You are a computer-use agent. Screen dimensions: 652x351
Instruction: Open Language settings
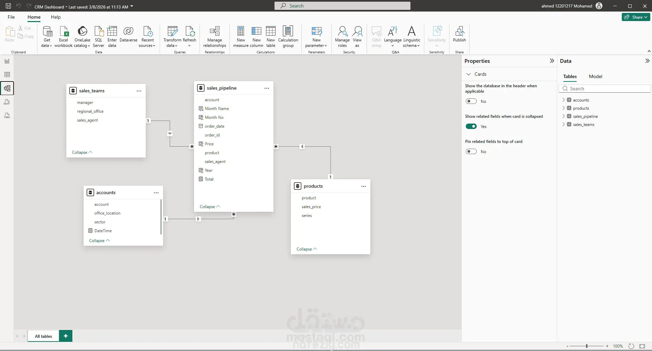click(393, 37)
